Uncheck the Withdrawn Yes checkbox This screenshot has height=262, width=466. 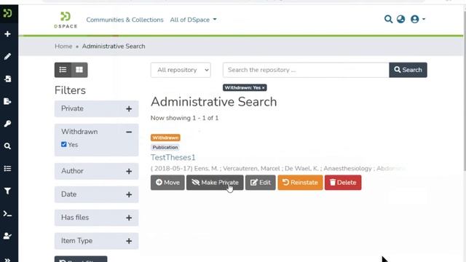coord(64,144)
